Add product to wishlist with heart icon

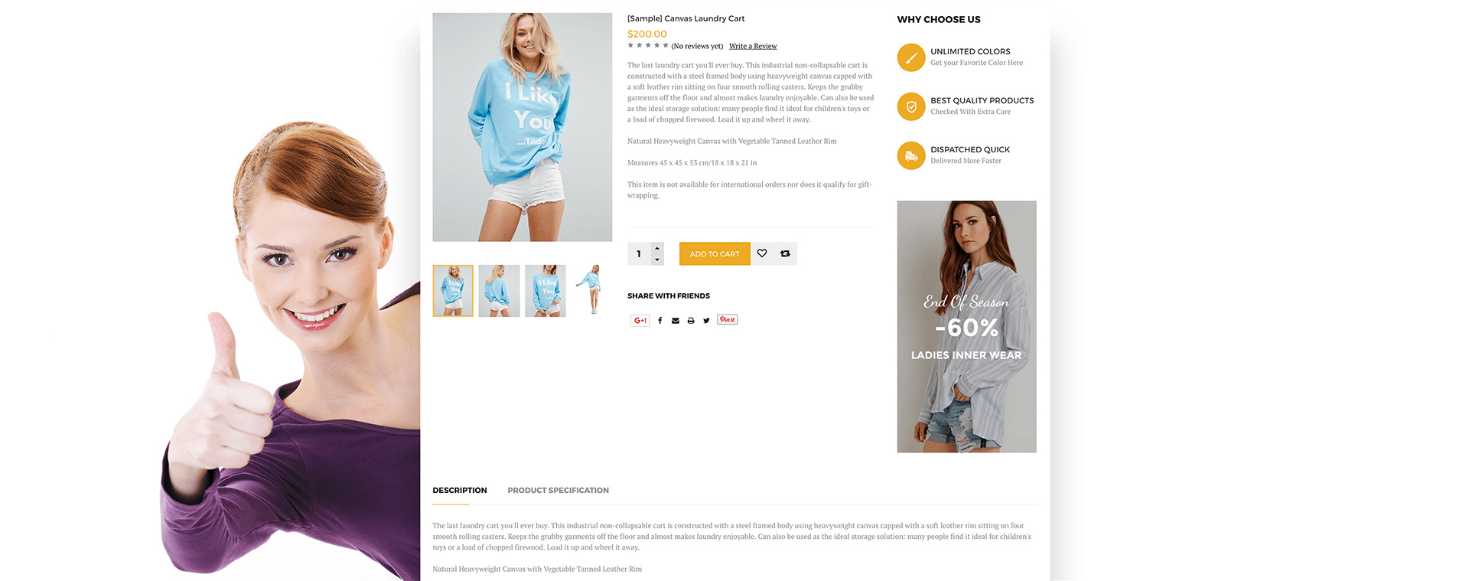762,253
